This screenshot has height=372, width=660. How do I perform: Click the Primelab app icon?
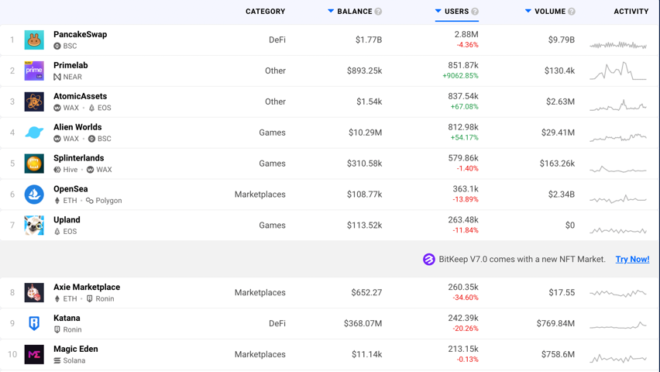pos(34,71)
